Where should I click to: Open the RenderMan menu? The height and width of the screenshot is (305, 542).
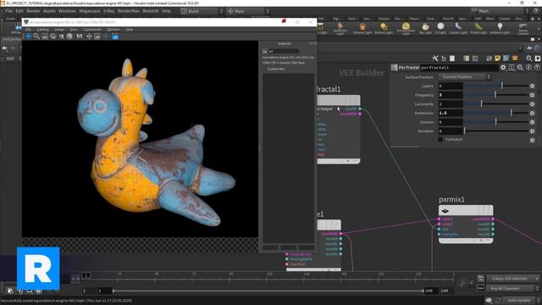click(128, 11)
